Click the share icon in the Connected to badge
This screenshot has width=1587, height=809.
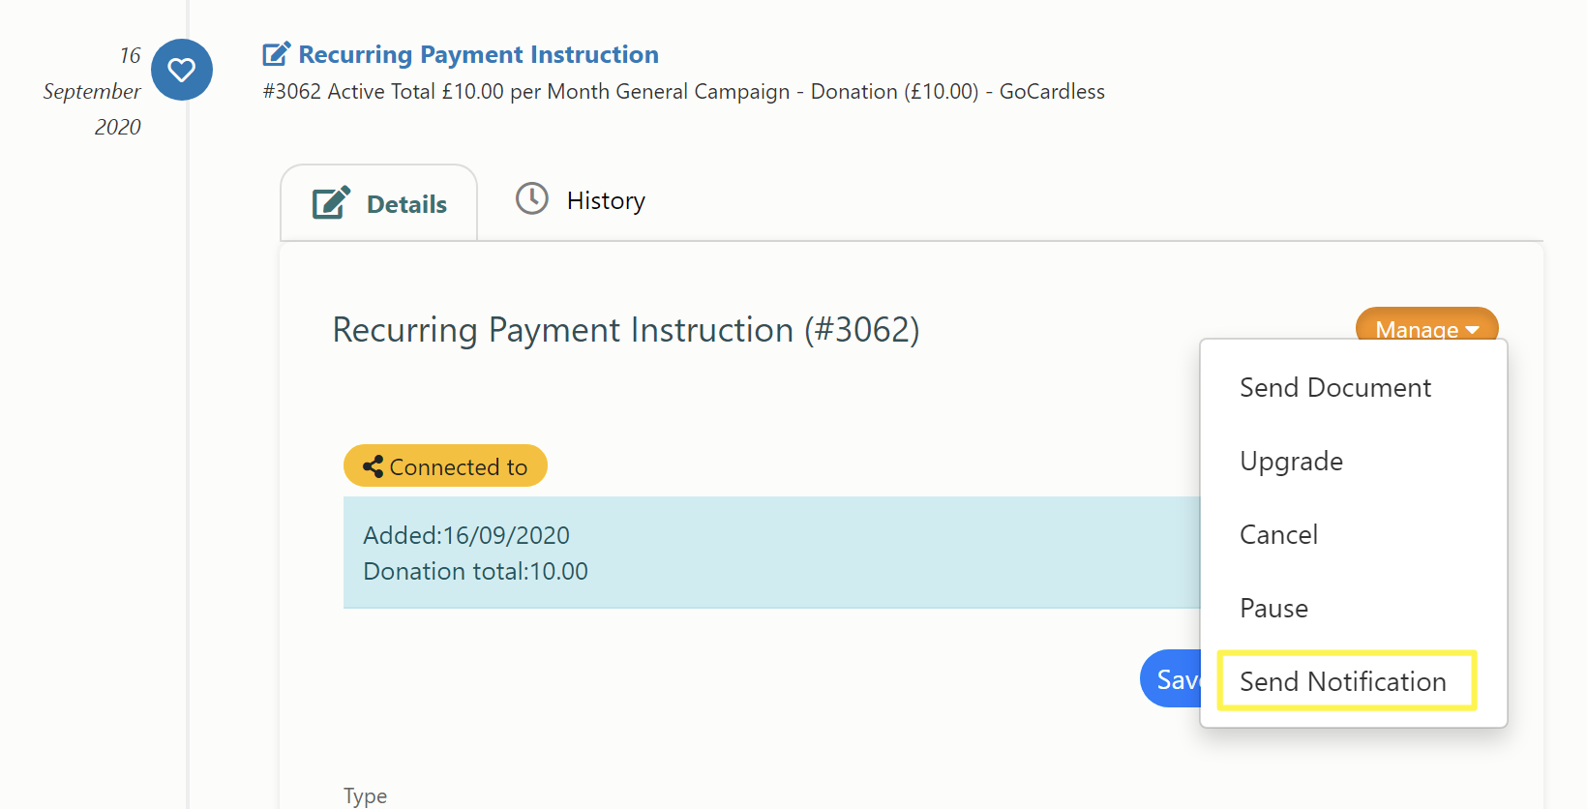pos(373,466)
